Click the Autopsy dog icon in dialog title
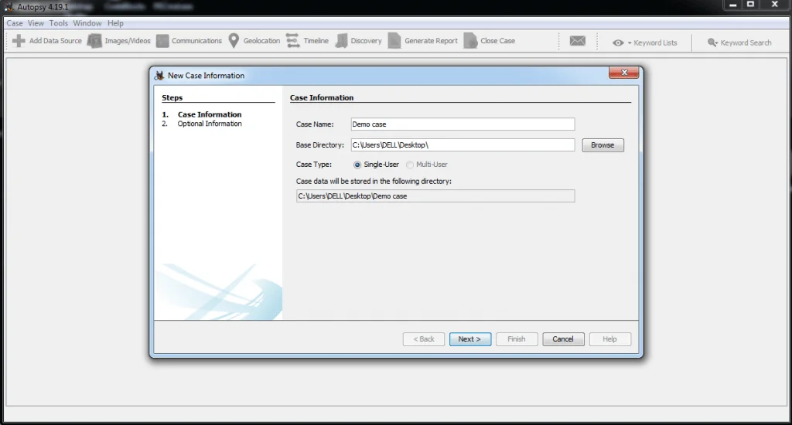Image resolution: width=792 pixels, height=425 pixels. tap(159, 75)
